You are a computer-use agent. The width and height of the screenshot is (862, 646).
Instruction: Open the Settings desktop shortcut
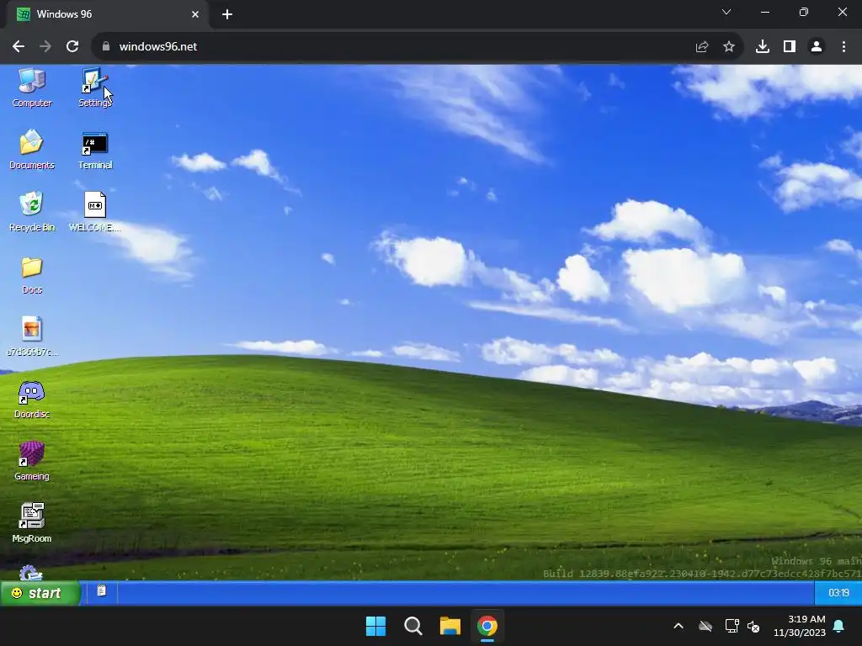point(95,87)
